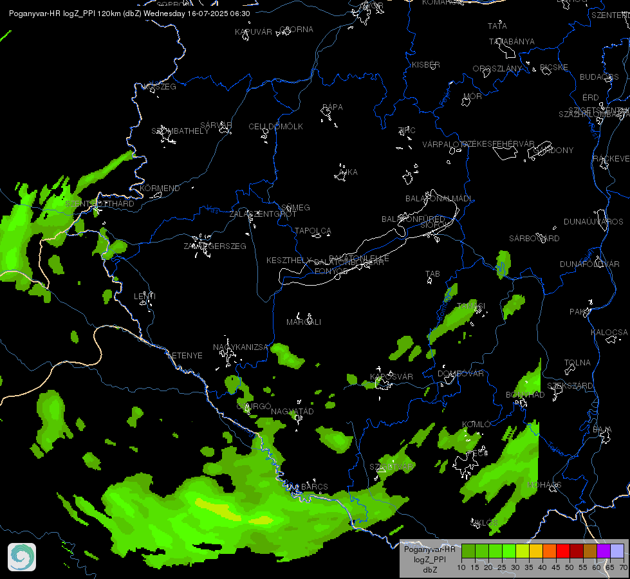Select the PÁPA city label

pos(333,107)
